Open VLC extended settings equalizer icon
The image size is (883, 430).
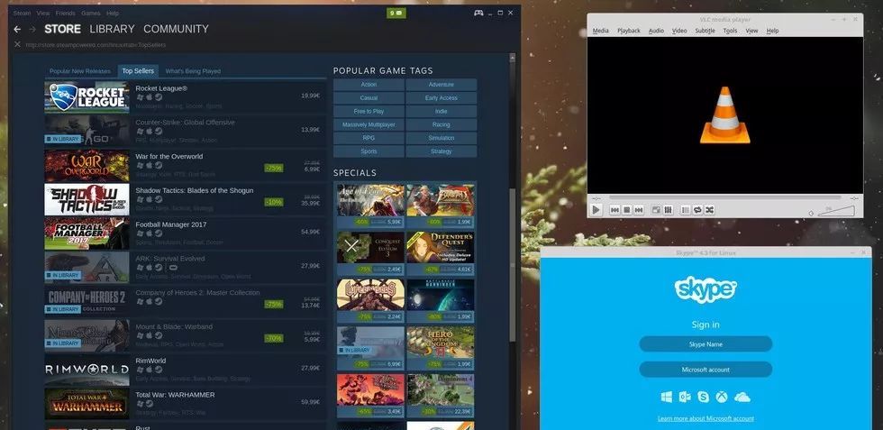click(x=668, y=210)
